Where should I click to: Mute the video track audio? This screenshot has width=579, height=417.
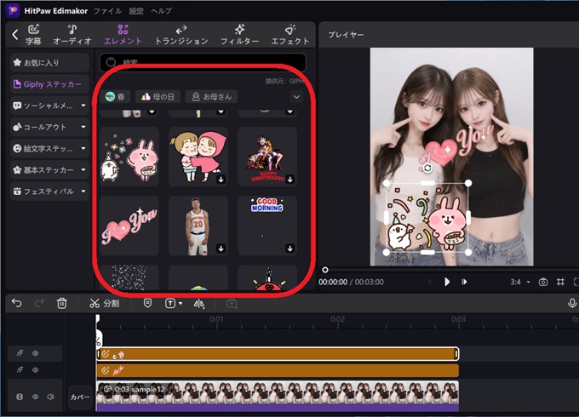click(x=50, y=397)
